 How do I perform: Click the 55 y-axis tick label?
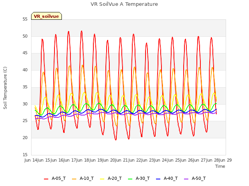25,19
